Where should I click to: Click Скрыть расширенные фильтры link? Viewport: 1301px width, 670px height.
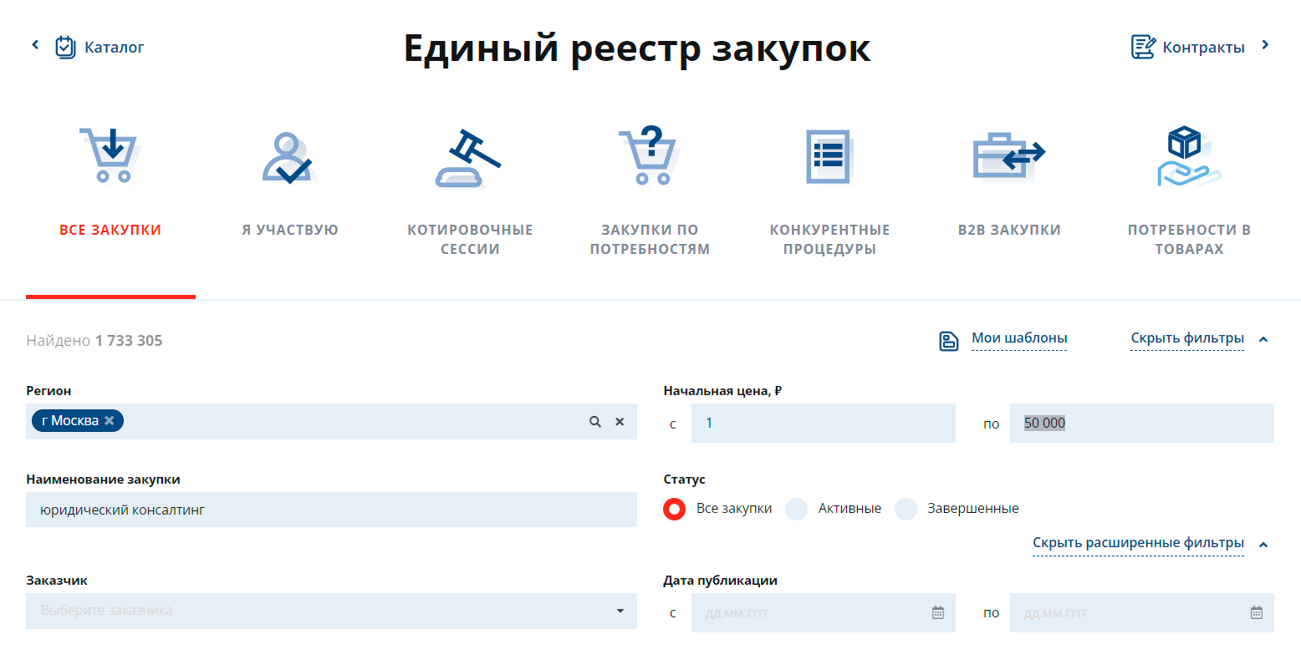[x=1138, y=543]
